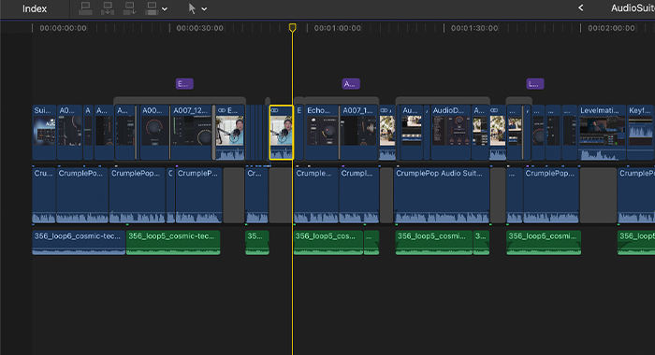Select the purple 'A...' title clip
Viewport: 655px width, 355px height.
click(x=351, y=84)
